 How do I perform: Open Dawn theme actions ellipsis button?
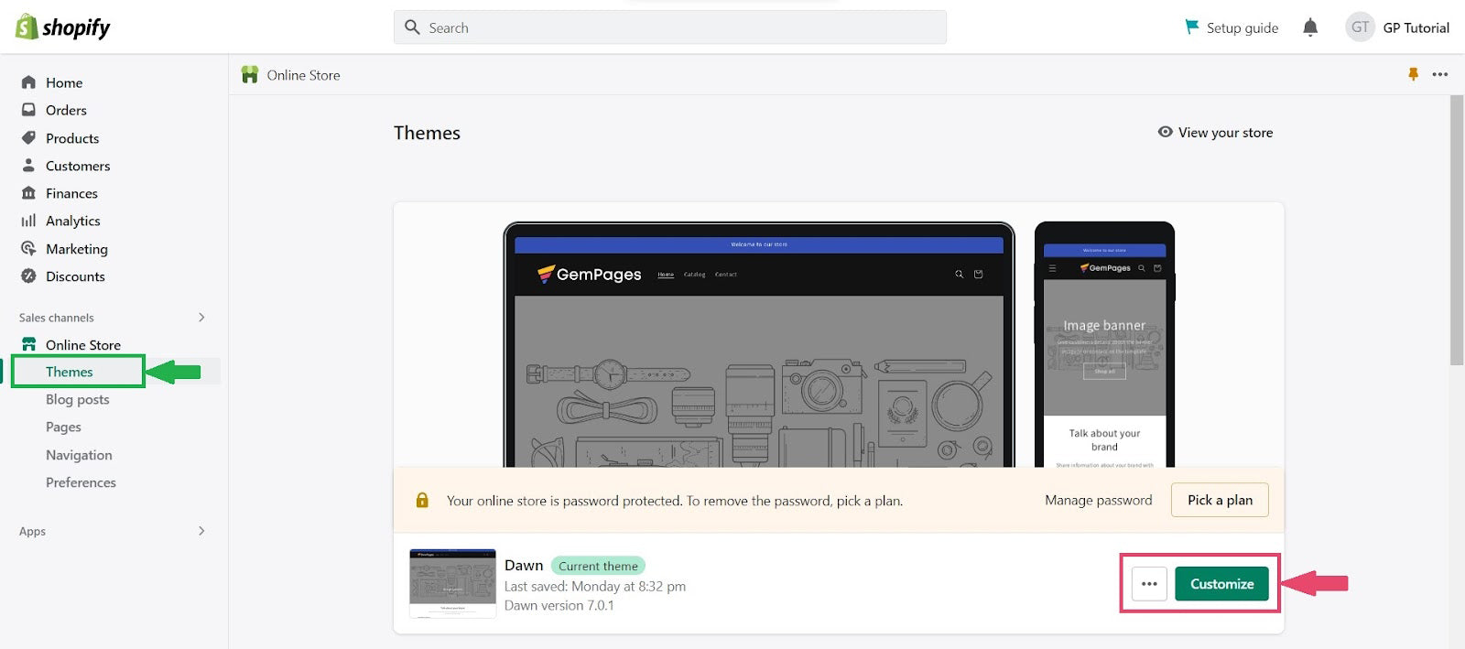[x=1149, y=584]
